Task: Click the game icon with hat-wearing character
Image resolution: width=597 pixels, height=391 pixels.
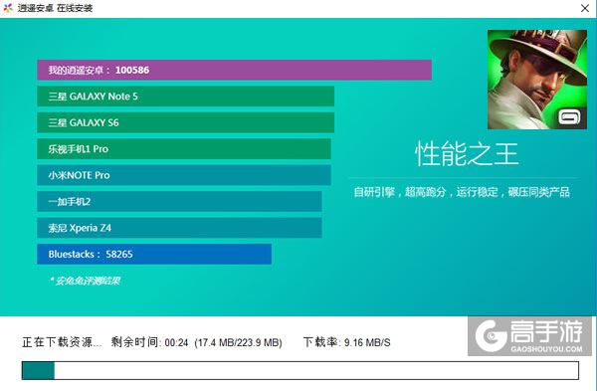Action: click(537, 80)
